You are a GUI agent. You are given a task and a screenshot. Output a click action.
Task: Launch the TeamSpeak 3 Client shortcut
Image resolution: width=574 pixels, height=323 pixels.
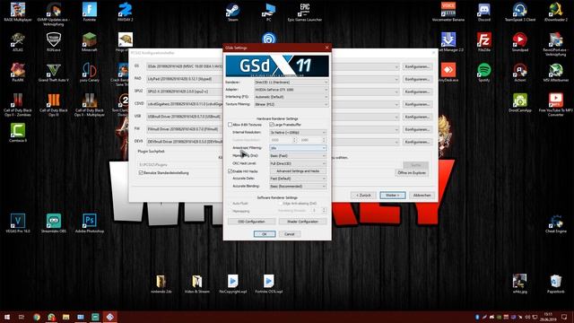520,12
